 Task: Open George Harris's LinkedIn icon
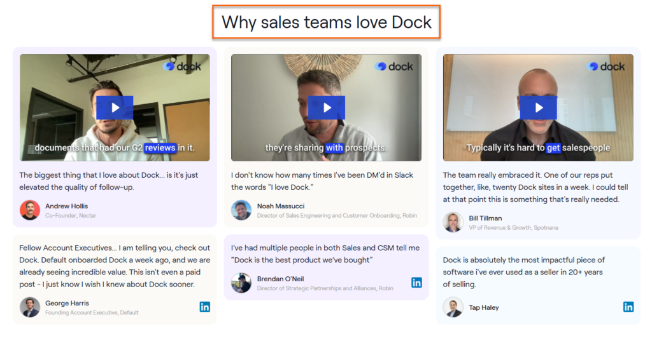(204, 307)
